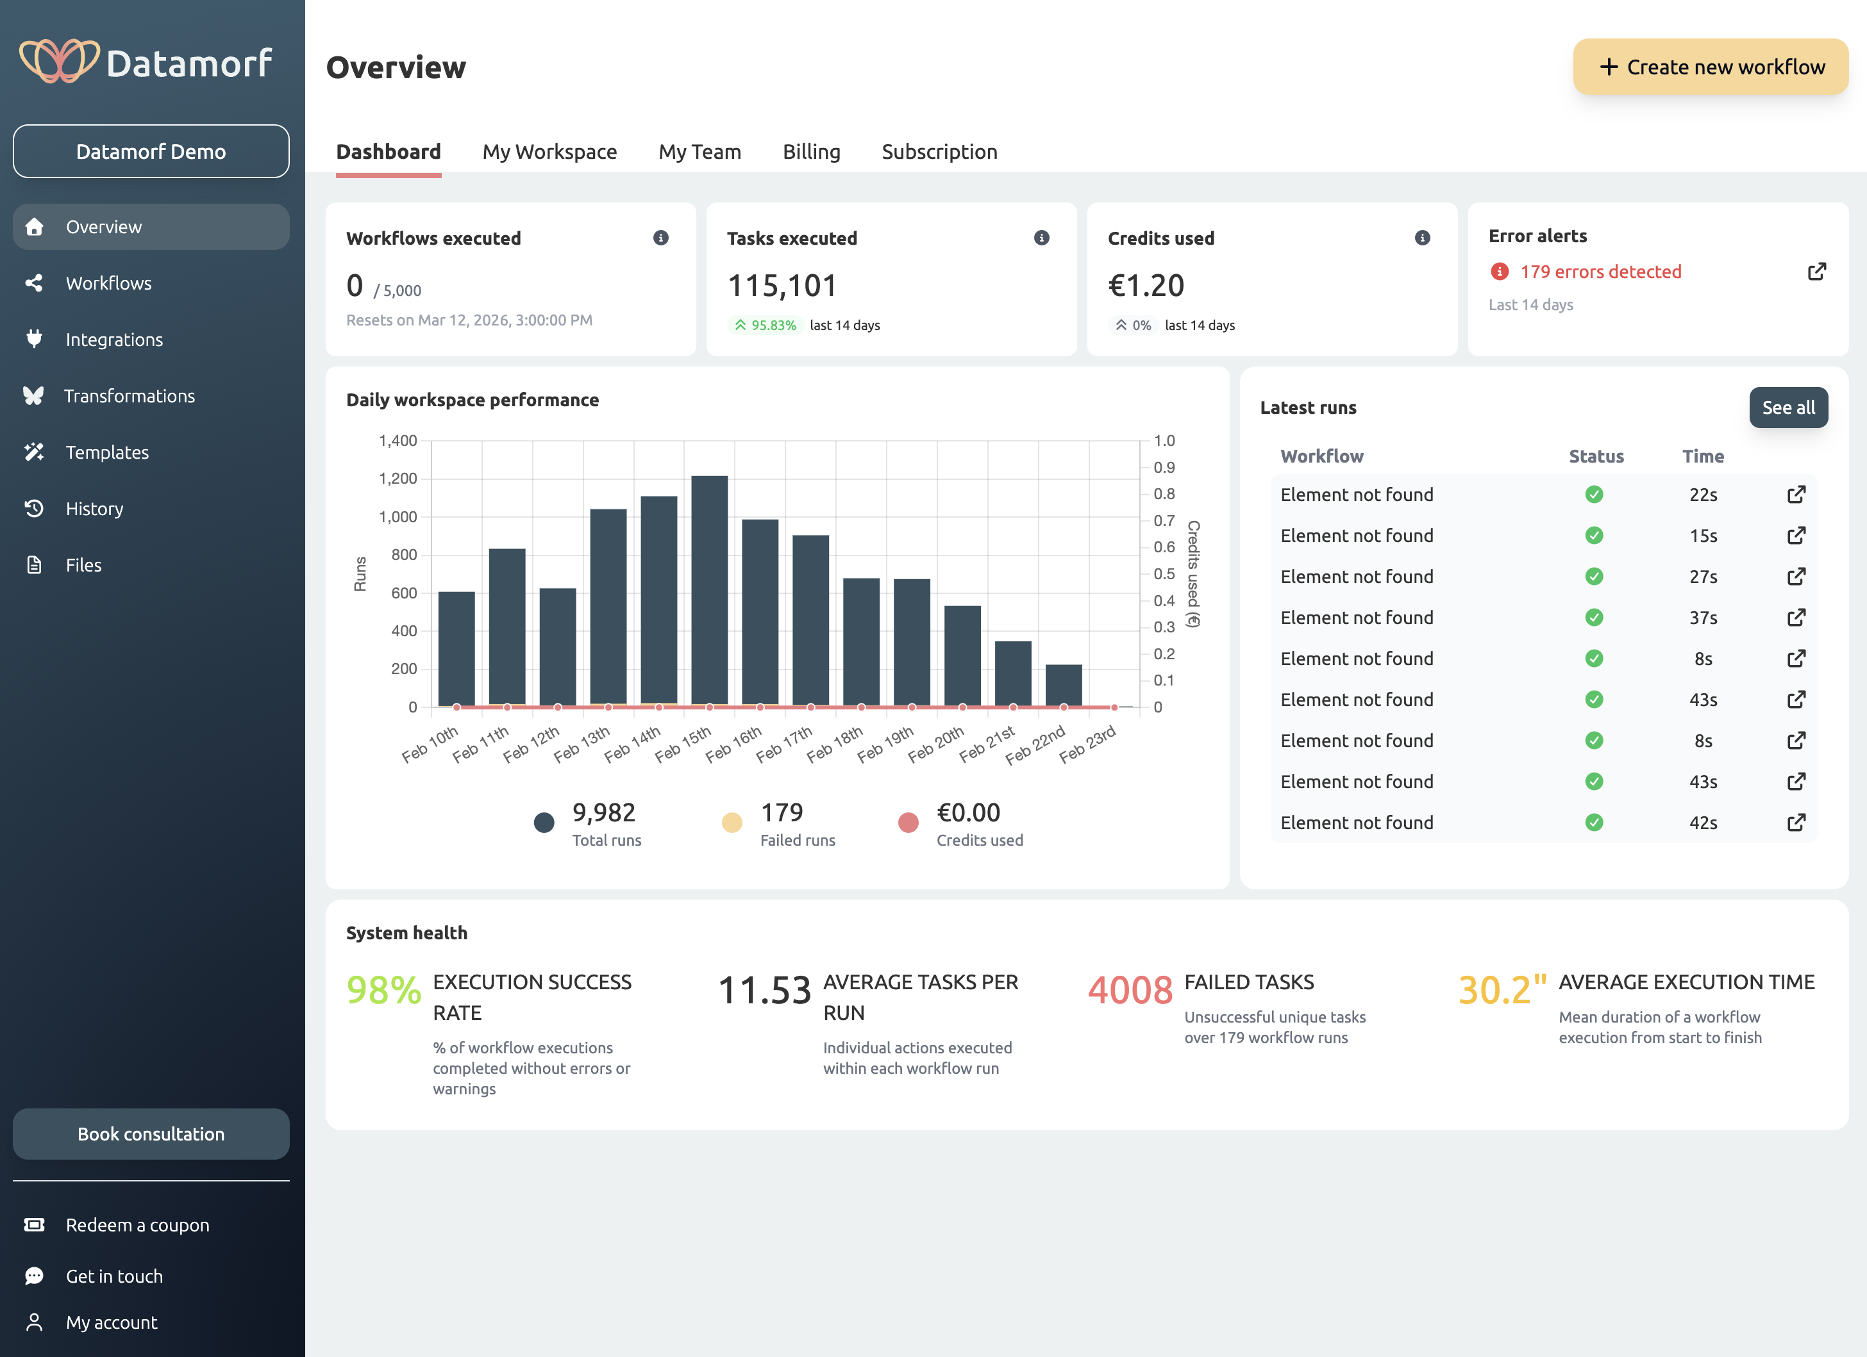This screenshot has height=1357, width=1867.
Task: Switch to the My Workspace tab
Action: pyautogui.click(x=549, y=151)
